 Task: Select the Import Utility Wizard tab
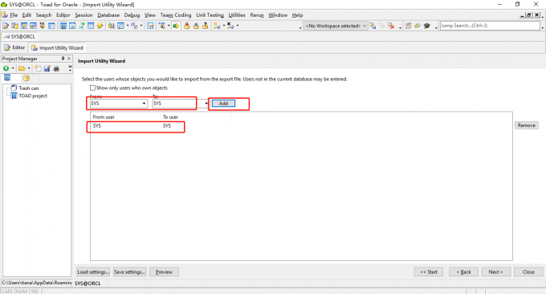click(57, 47)
